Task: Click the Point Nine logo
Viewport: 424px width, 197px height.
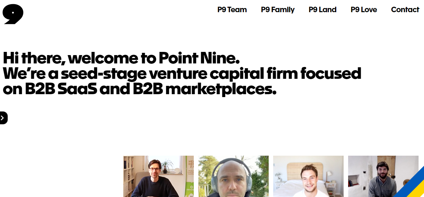Action: 13,14
